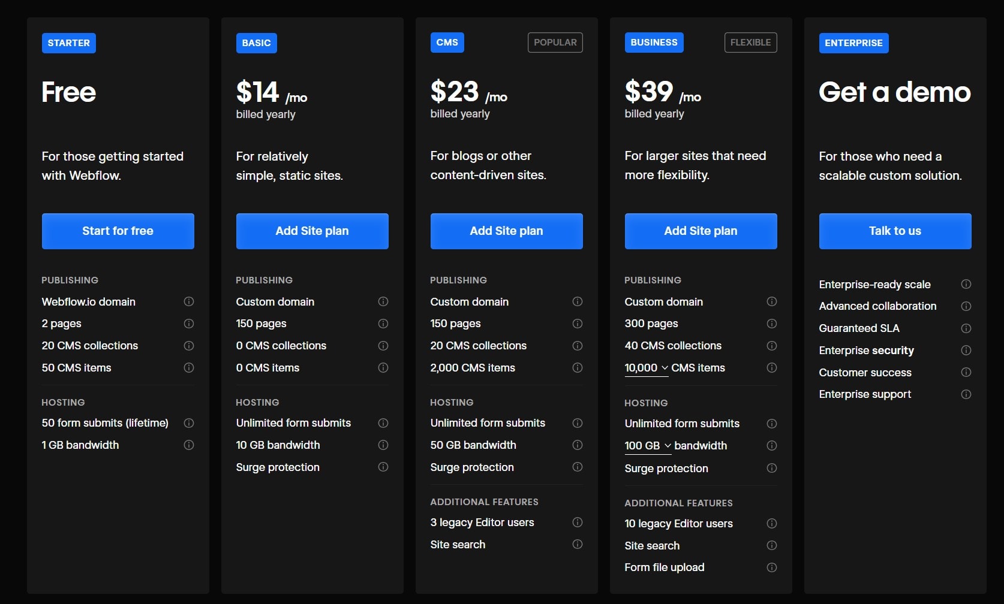Open info icon for CMS plan Site search
This screenshot has width=1004, height=604.
pyautogui.click(x=578, y=544)
